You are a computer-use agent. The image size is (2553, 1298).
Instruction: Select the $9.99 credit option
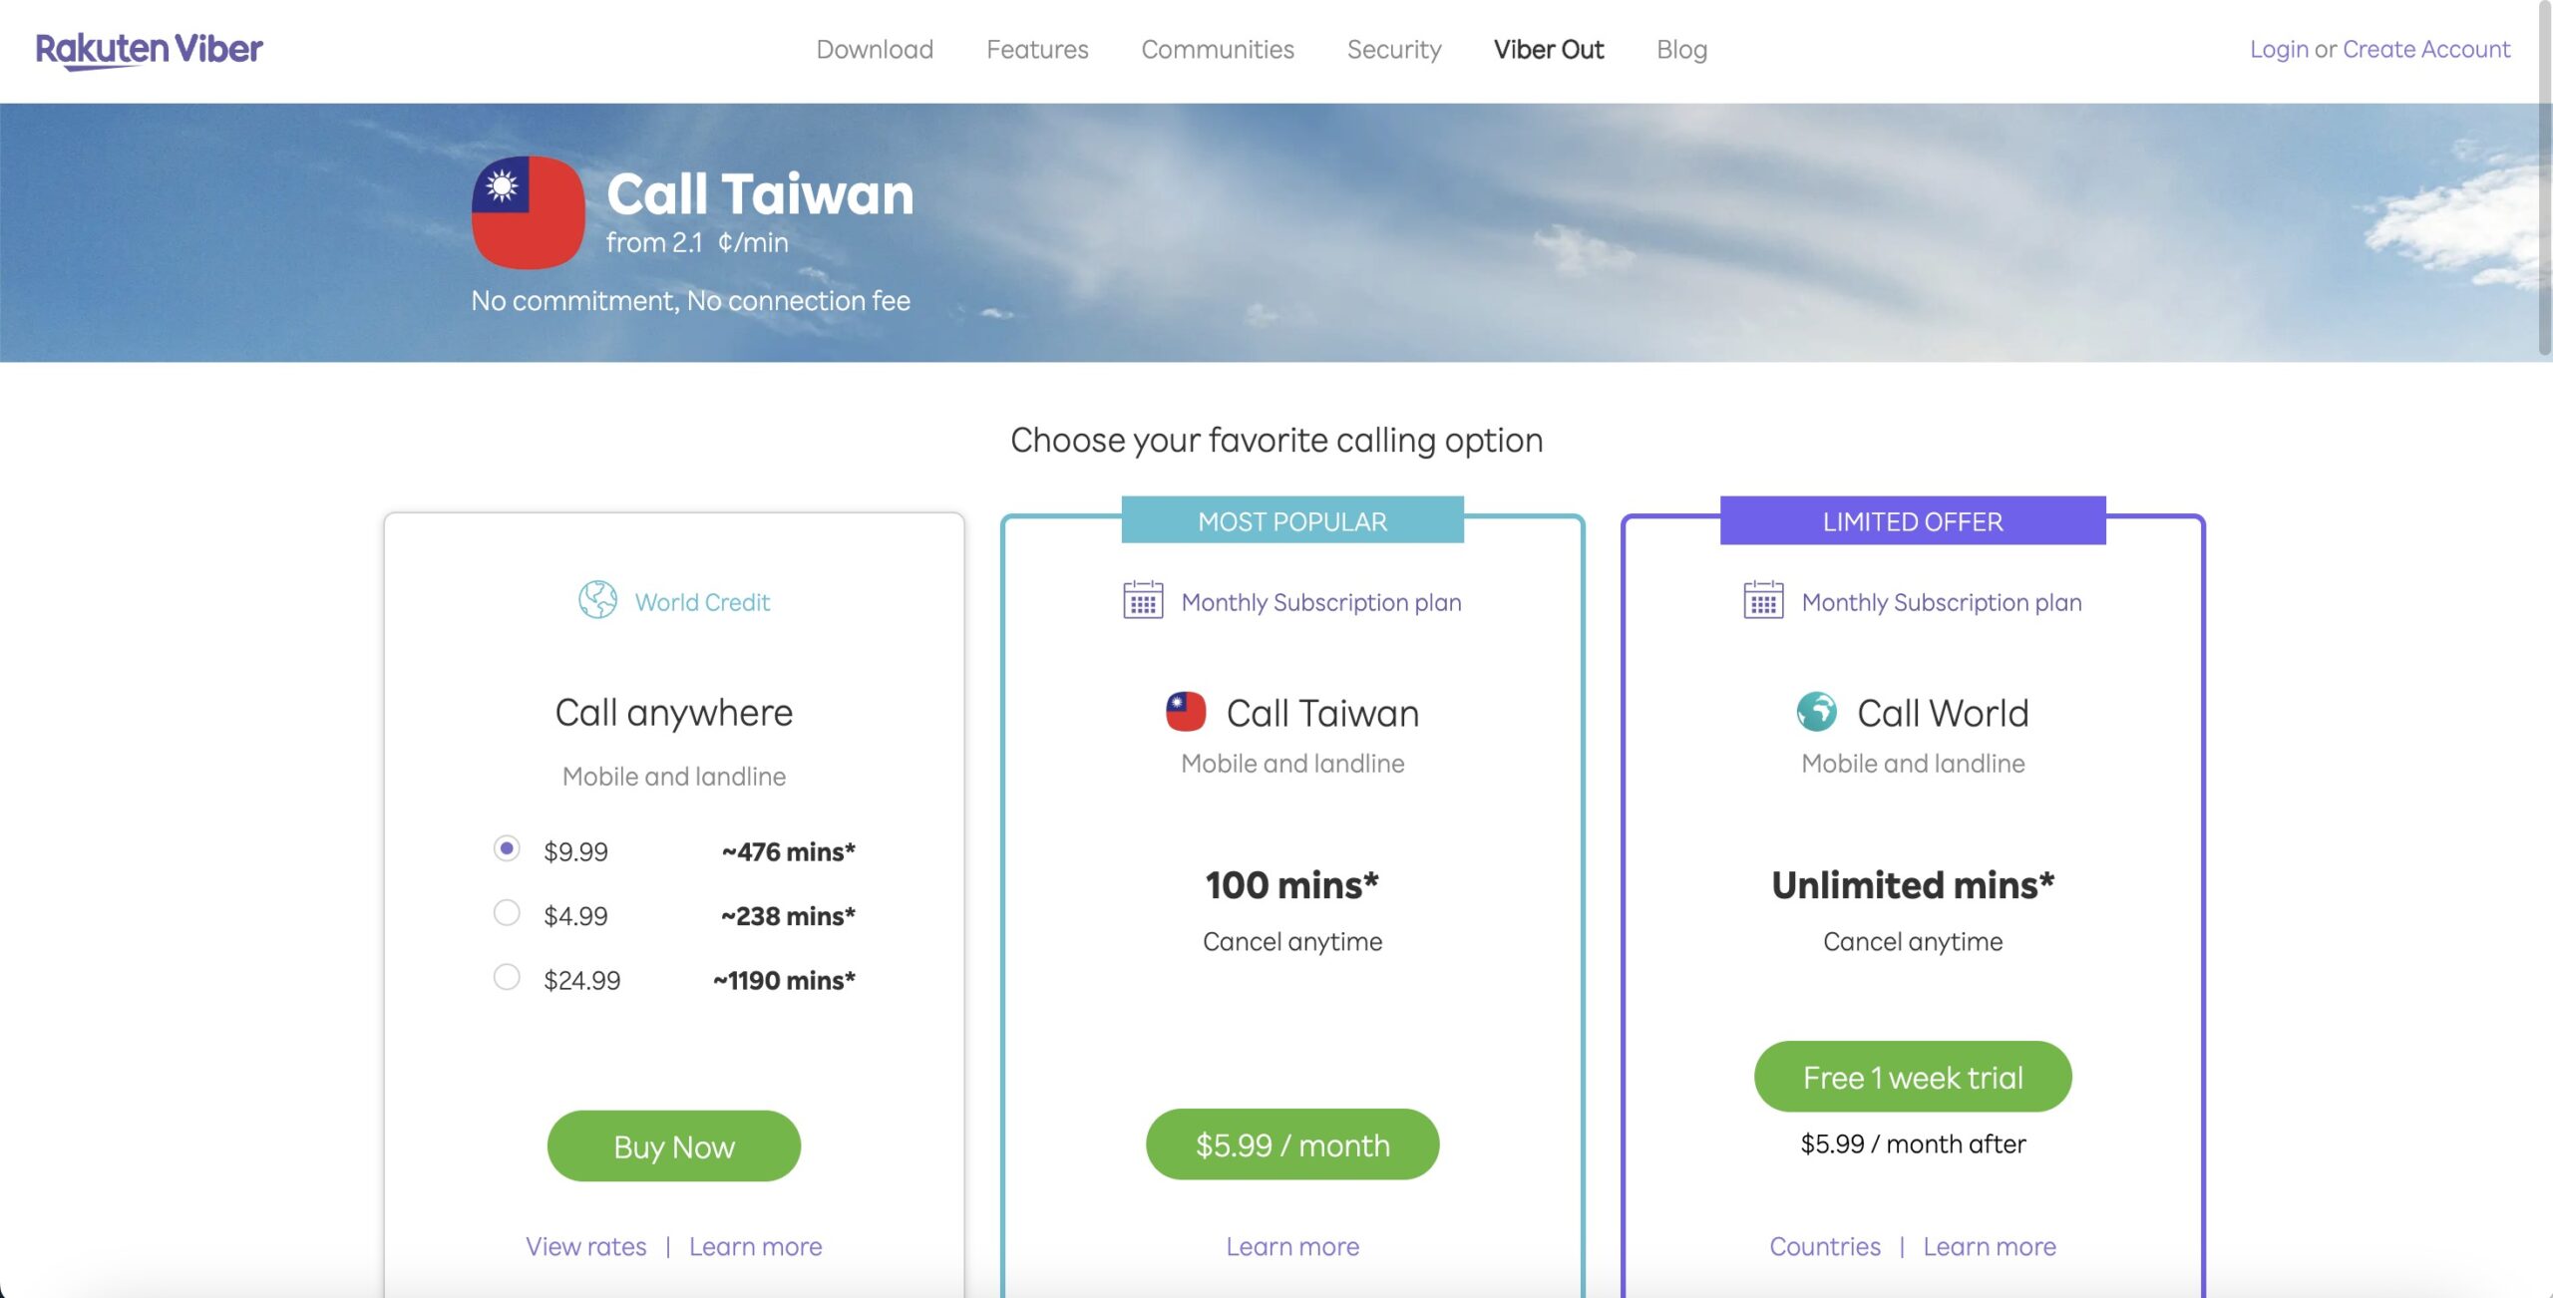point(507,848)
